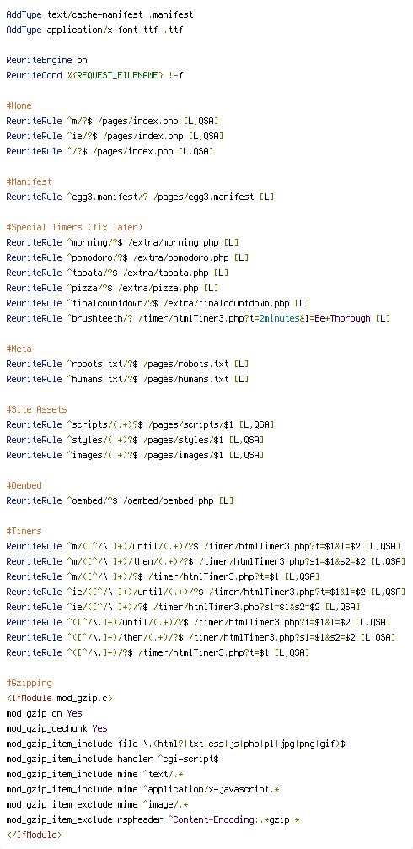
Task: Click the brushteeth rewrite rule line
Action: pos(198,318)
